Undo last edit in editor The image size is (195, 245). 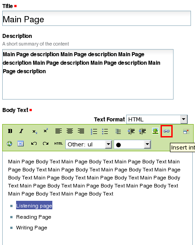click(34, 143)
